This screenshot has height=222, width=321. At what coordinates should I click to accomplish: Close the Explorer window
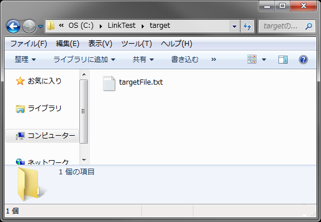click(x=303, y=6)
